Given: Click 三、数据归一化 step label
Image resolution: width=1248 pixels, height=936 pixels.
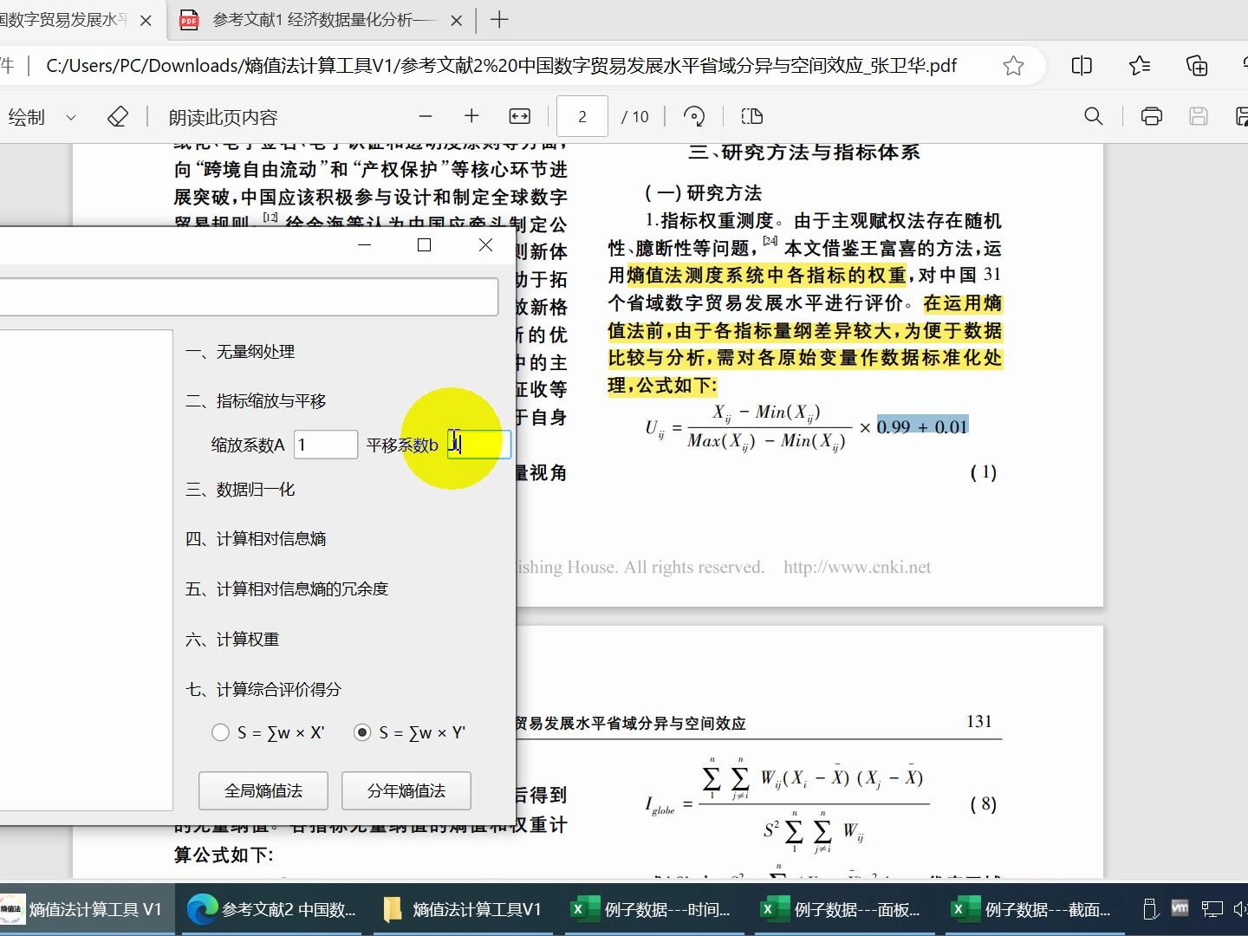Looking at the screenshot, I should [240, 490].
